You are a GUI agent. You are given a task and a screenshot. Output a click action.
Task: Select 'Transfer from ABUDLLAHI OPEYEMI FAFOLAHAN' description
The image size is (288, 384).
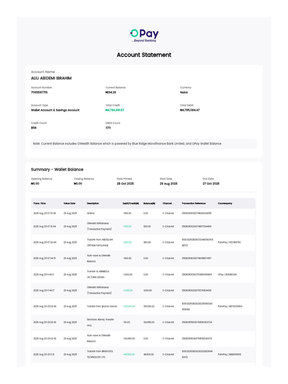coord(100,243)
